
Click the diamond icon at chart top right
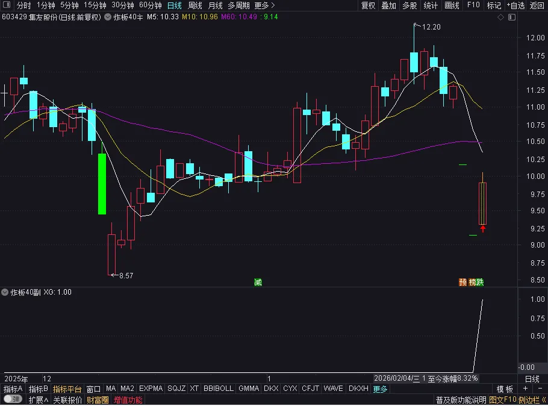(500, 17)
